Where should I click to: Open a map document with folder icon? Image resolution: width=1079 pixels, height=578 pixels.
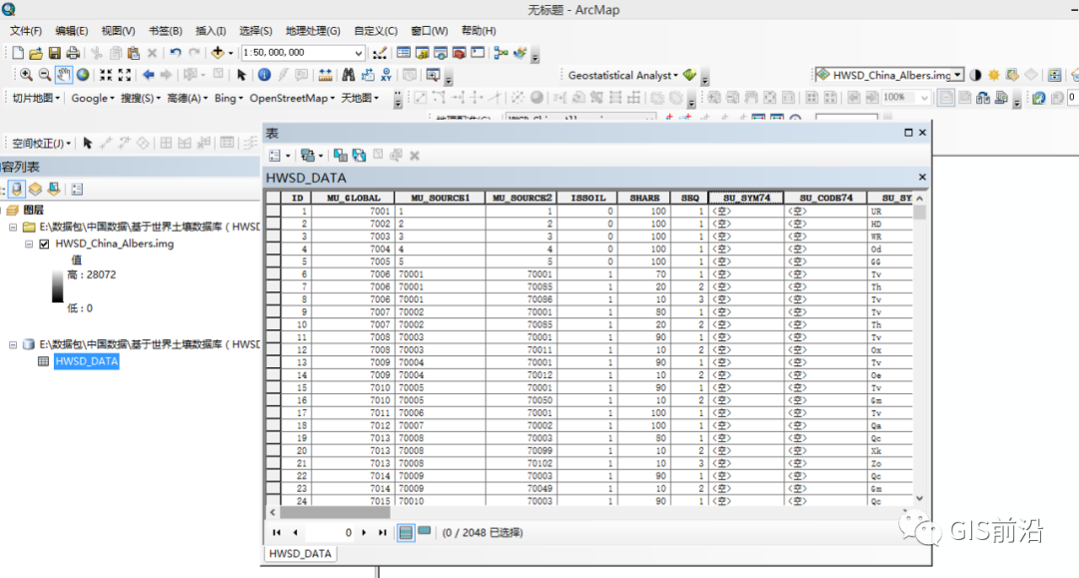tap(36, 53)
